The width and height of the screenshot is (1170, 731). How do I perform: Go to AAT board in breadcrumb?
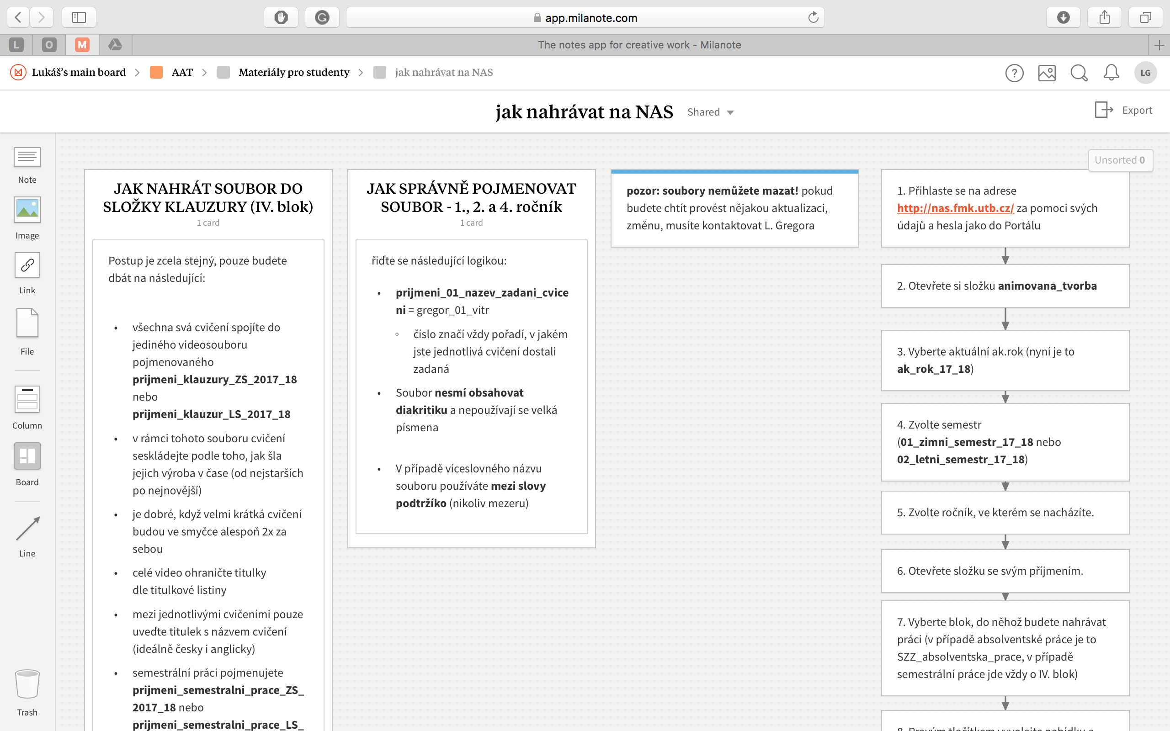coord(182,73)
